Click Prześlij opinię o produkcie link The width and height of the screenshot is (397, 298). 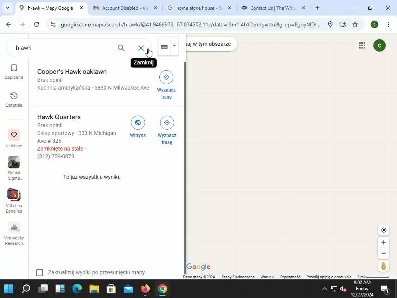point(329,277)
